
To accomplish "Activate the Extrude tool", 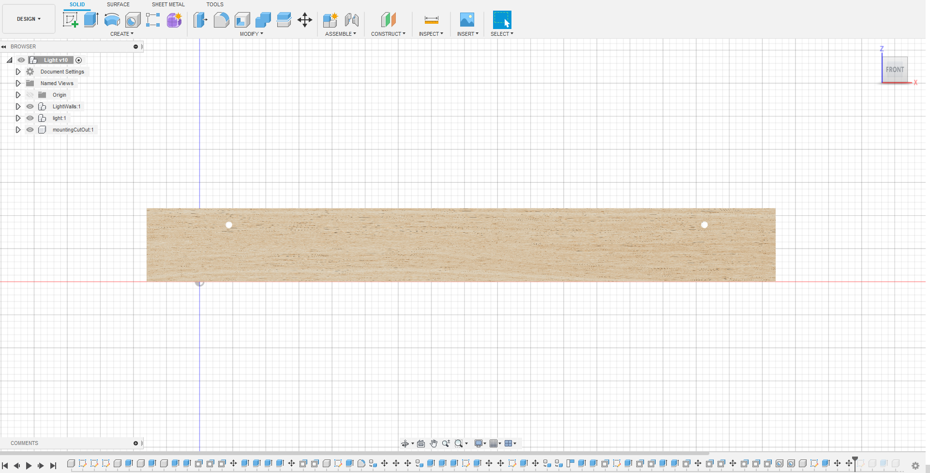I will click(91, 19).
